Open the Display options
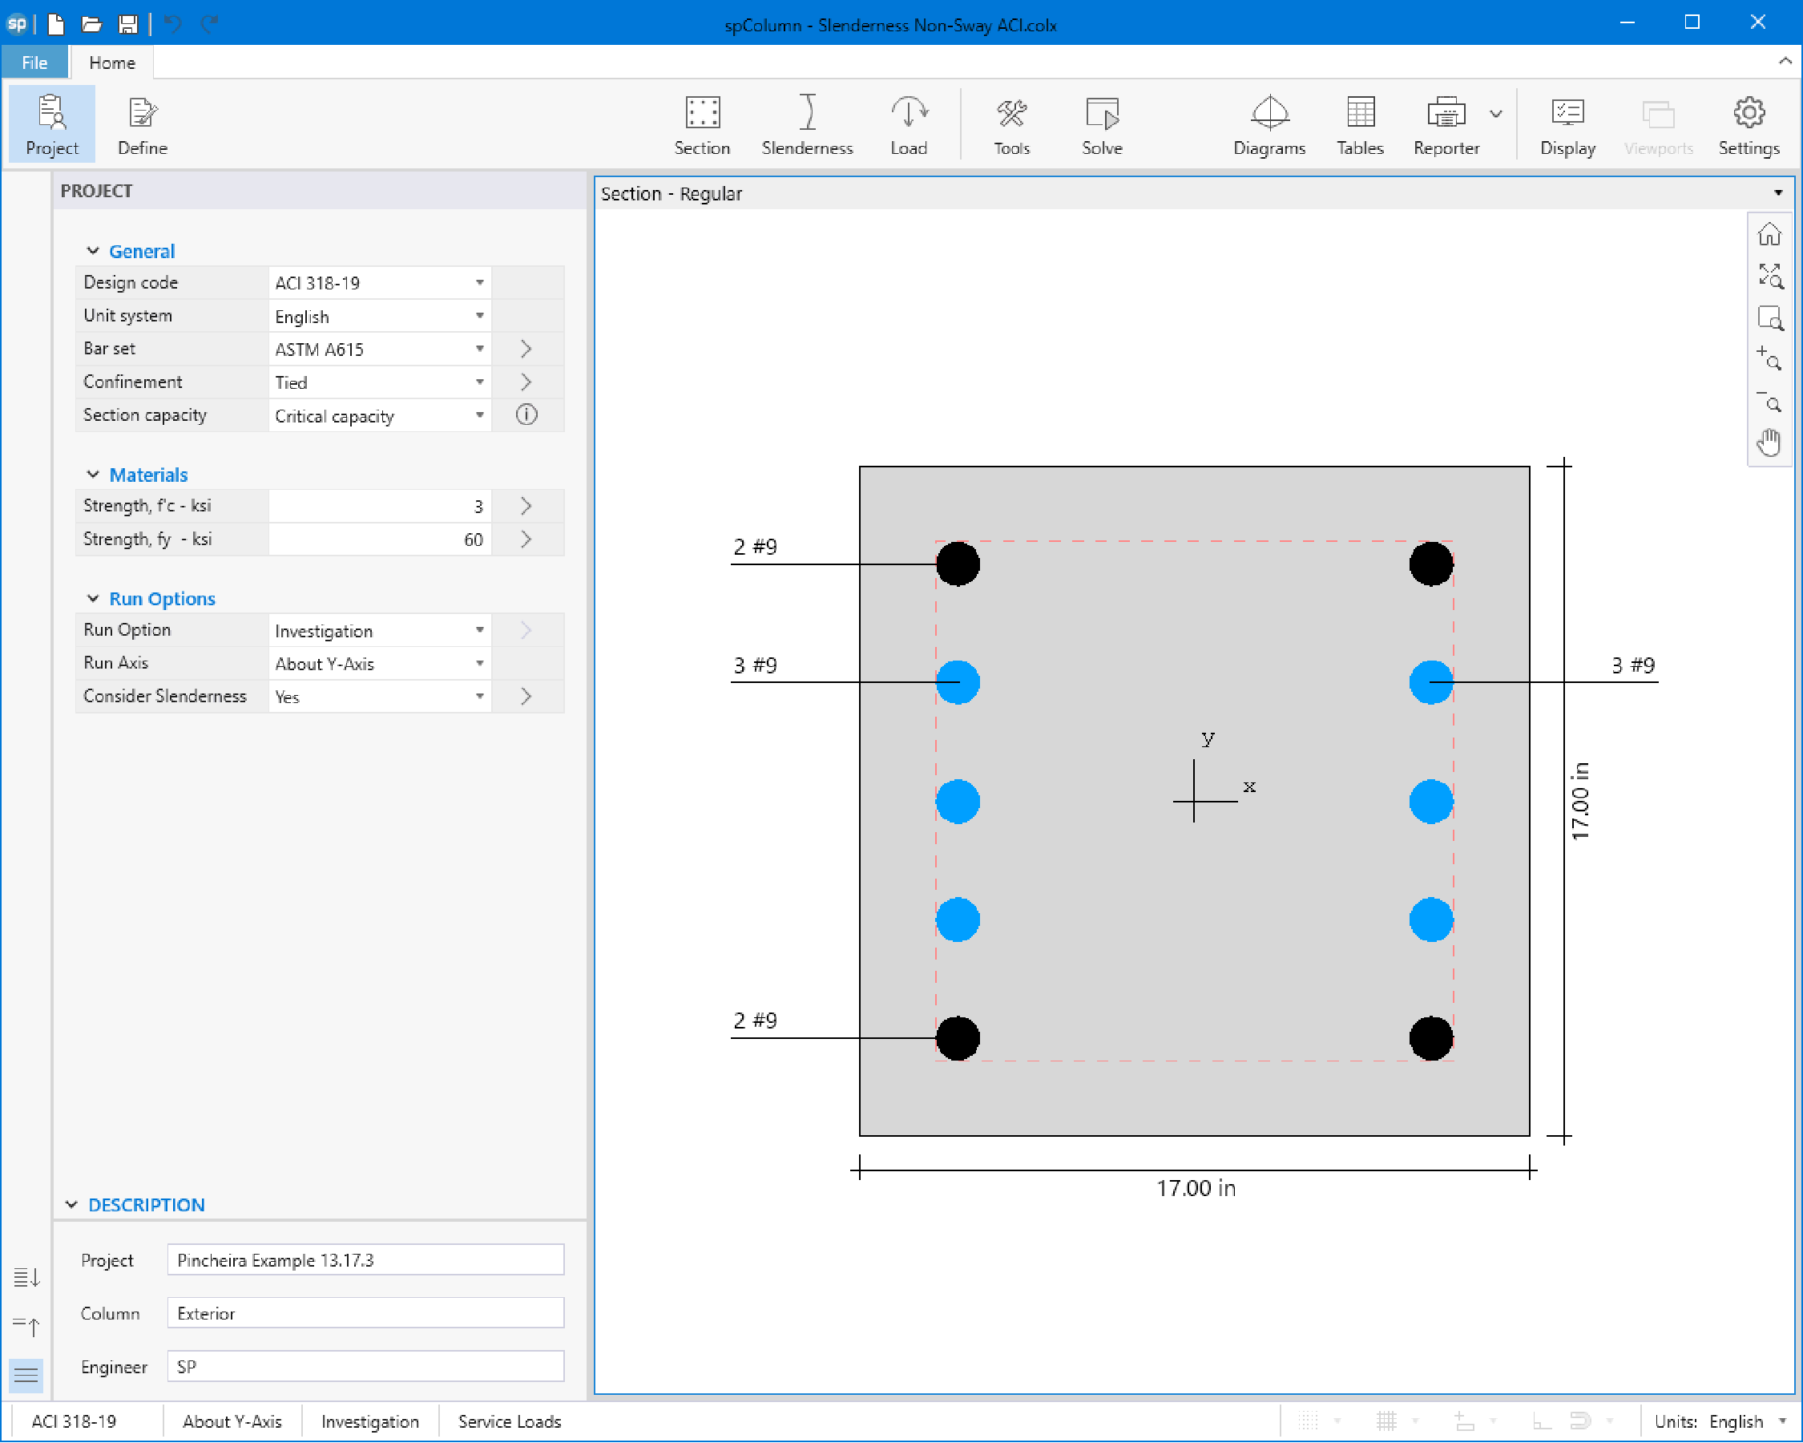The width and height of the screenshot is (1803, 1443). [1567, 123]
